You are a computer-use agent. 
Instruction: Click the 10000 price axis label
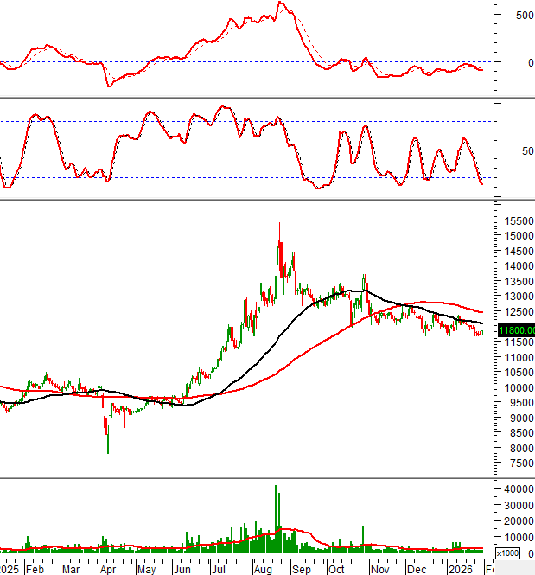tap(517, 387)
